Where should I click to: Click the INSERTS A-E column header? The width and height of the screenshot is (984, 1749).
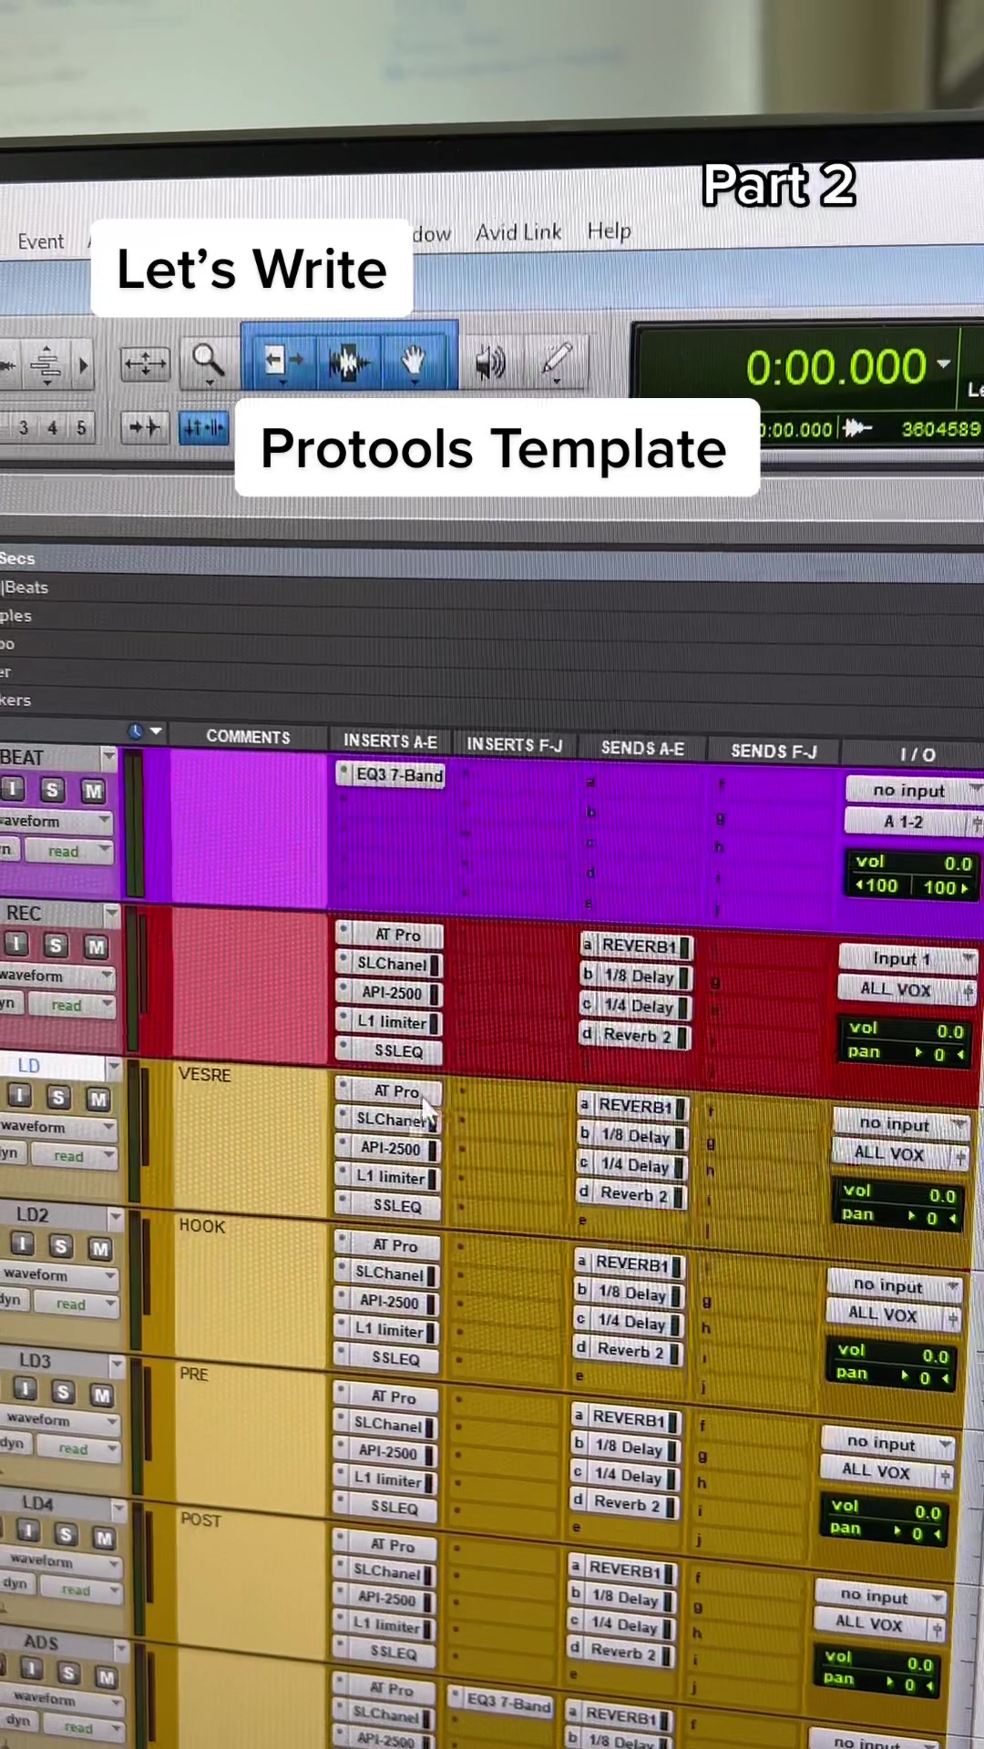coord(390,742)
